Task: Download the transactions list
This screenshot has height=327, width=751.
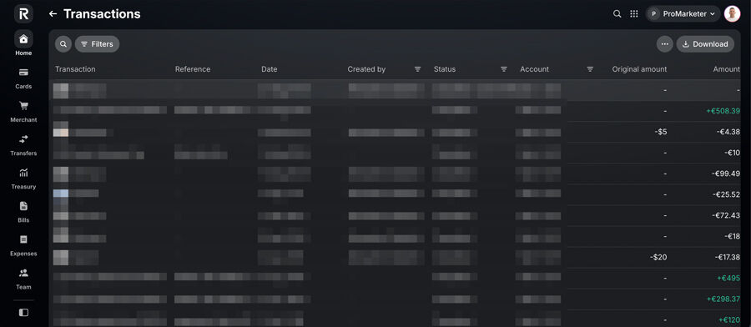Action: (x=705, y=44)
